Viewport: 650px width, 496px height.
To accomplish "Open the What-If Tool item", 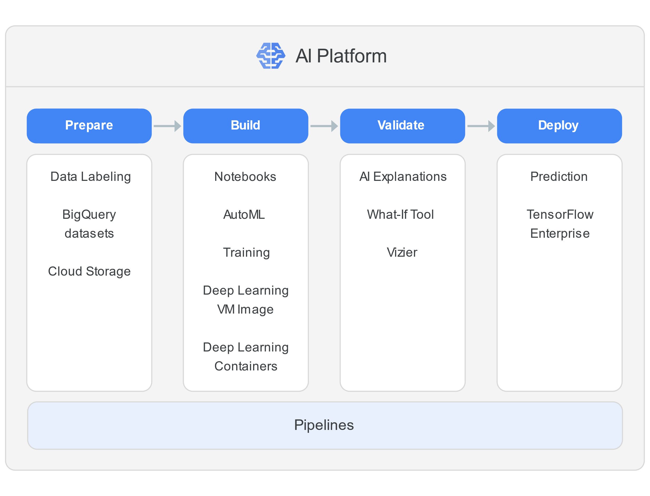I will point(400,214).
